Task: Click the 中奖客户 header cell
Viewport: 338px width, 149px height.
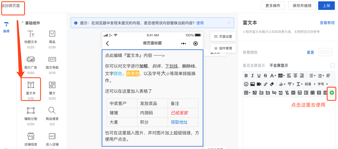Action: pos(122,103)
